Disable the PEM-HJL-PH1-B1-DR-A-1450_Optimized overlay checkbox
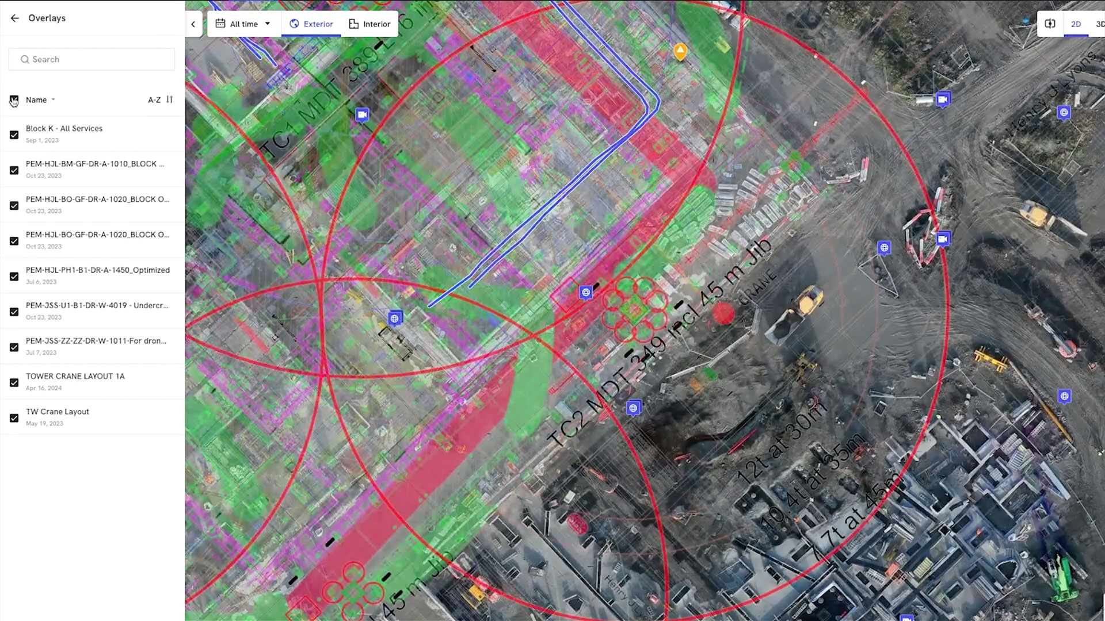The image size is (1105, 621). click(x=14, y=277)
